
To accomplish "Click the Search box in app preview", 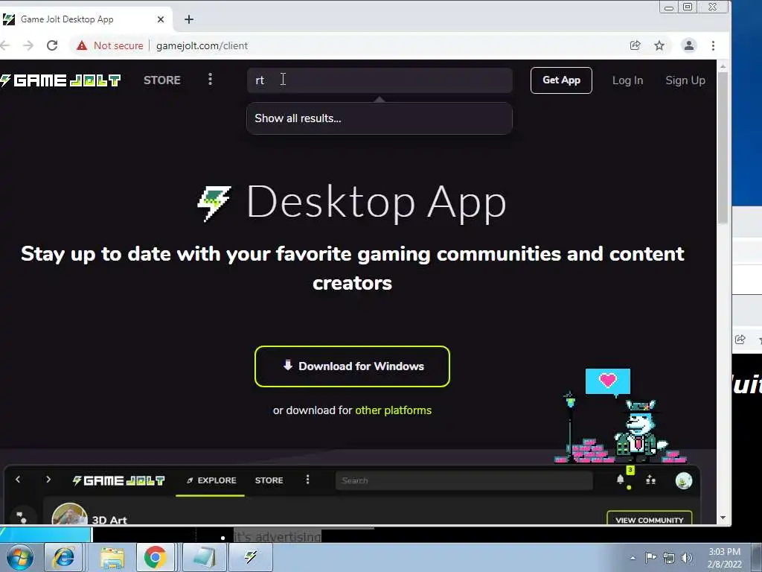I will click(x=464, y=480).
